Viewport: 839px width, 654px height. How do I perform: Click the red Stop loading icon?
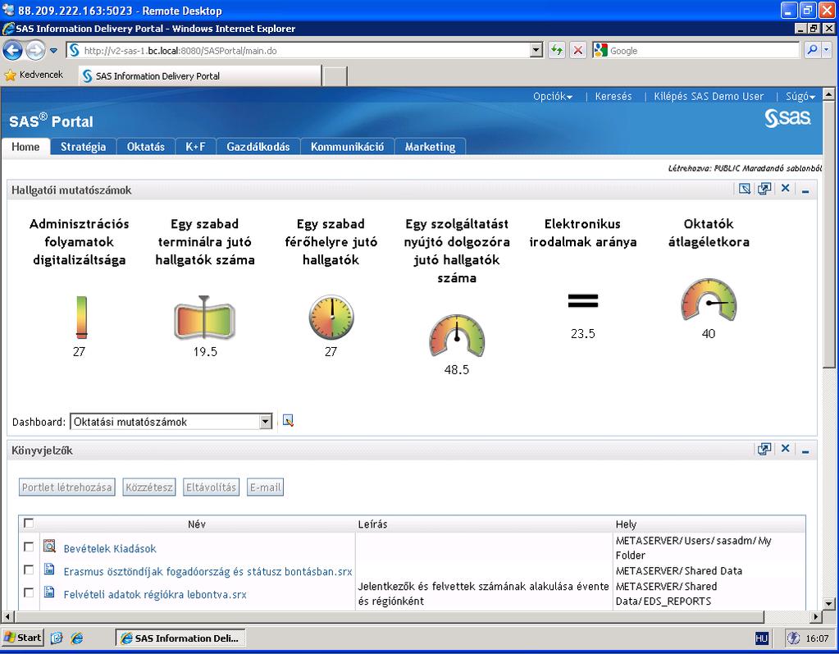pyautogui.click(x=578, y=51)
